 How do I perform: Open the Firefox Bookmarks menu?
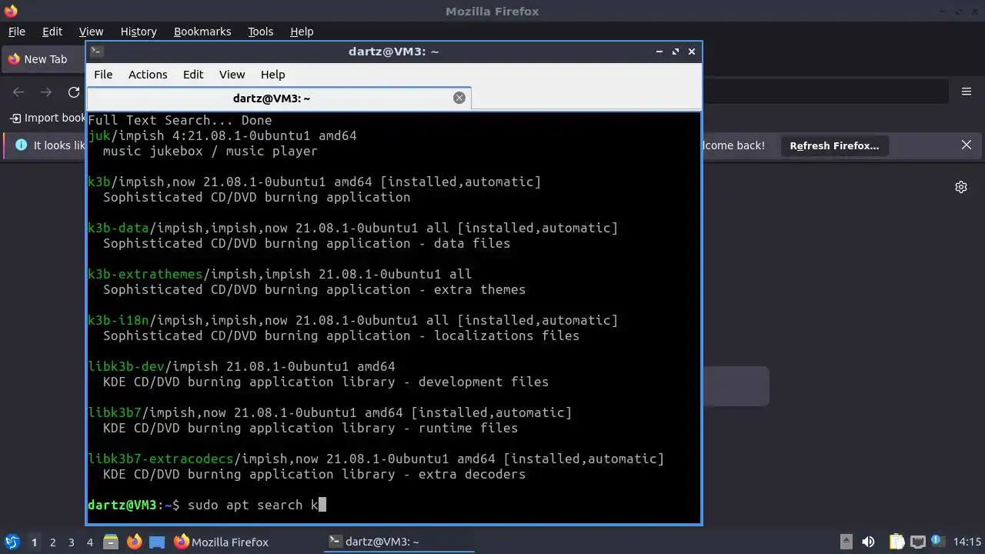[202, 32]
